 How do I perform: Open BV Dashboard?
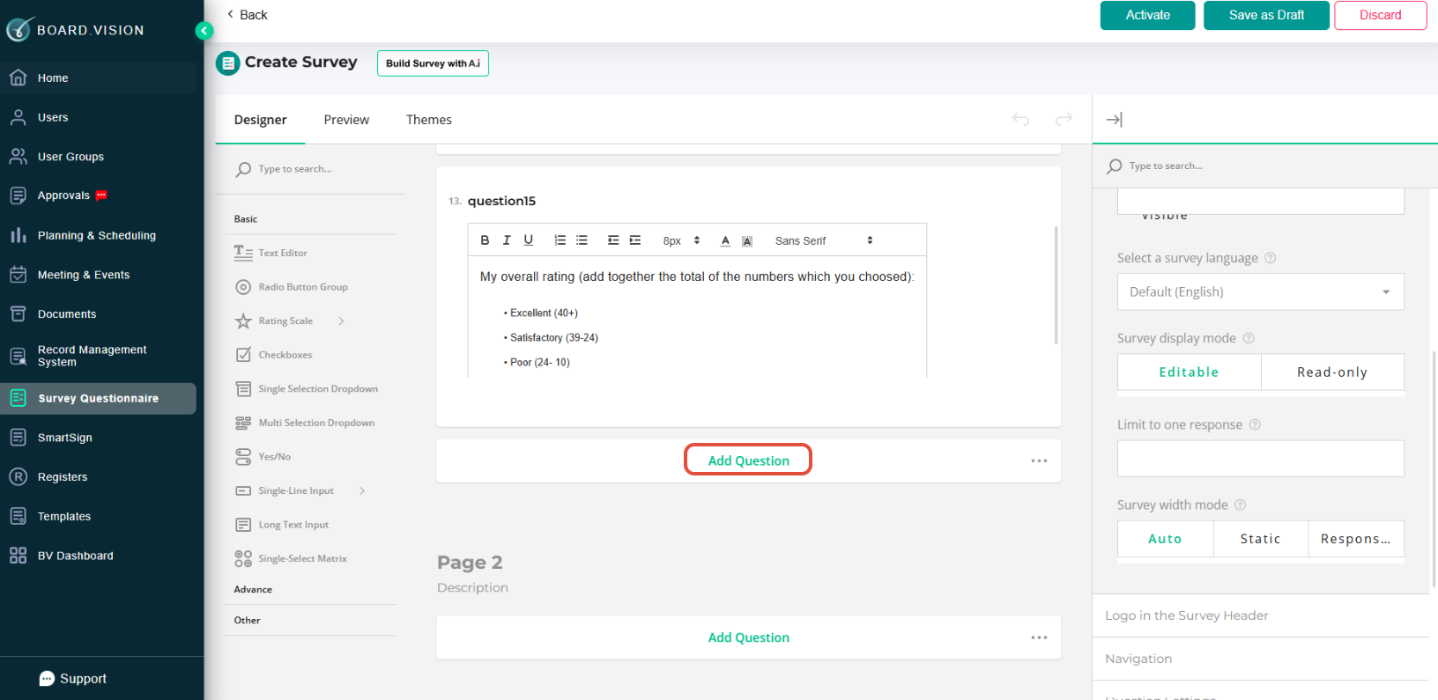tap(98, 556)
